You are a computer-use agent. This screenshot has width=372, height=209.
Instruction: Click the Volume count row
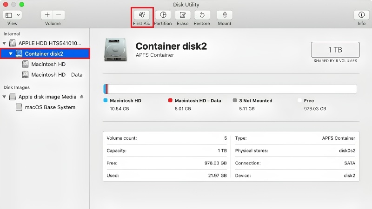point(167,138)
